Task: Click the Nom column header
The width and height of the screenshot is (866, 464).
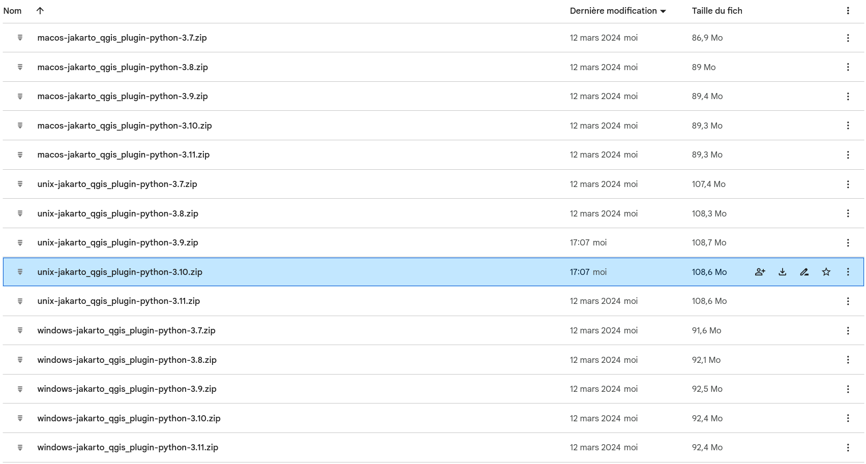Action: click(x=12, y=11)
